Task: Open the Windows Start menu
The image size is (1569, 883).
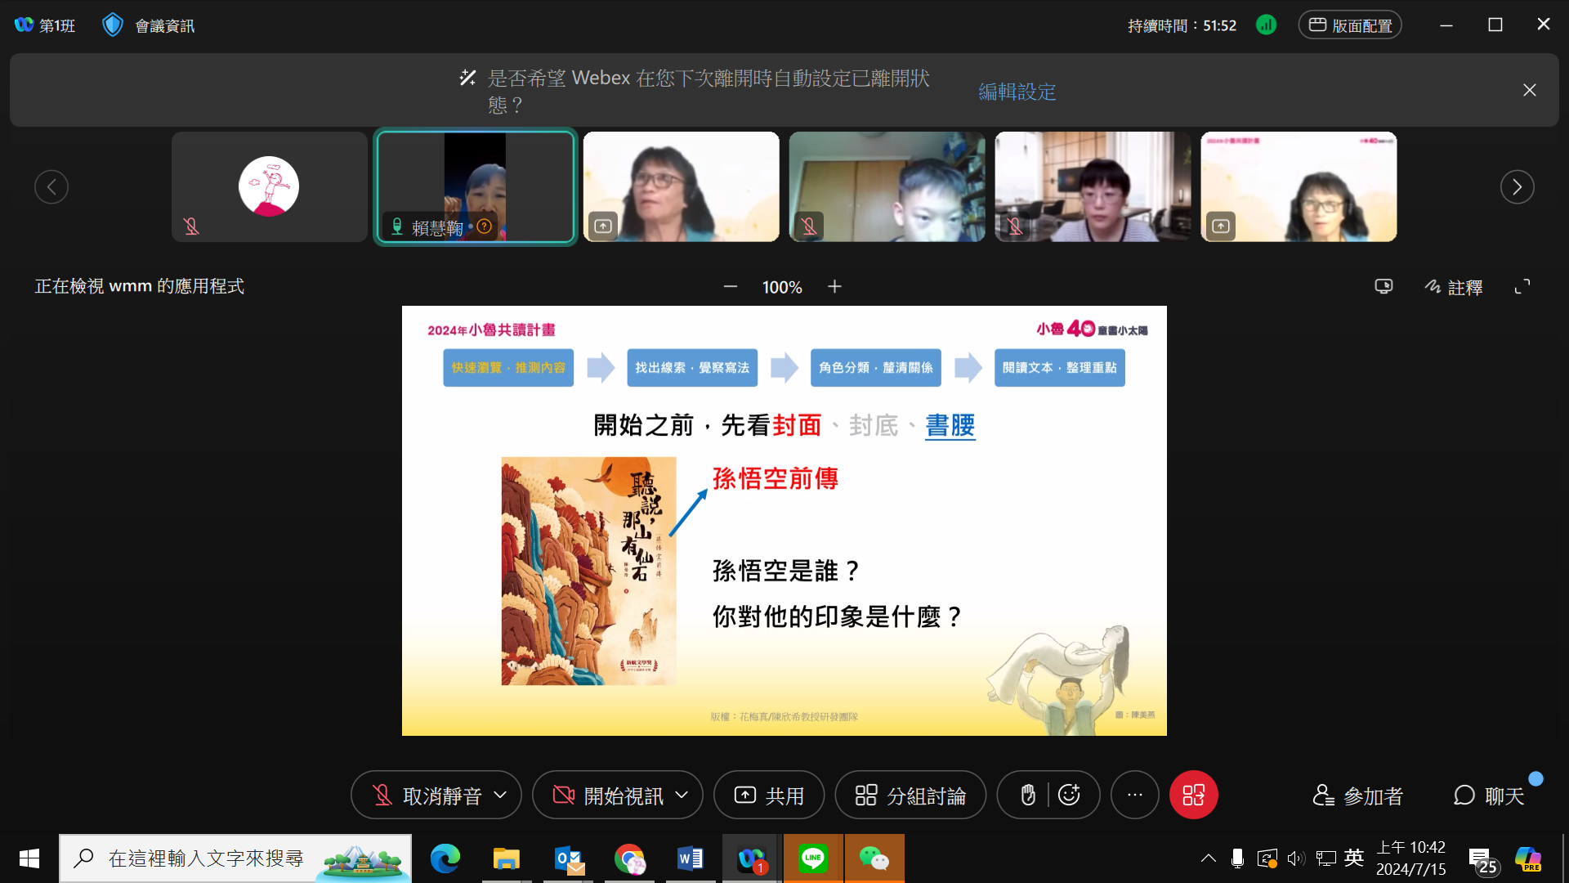Action: point(29,858)
